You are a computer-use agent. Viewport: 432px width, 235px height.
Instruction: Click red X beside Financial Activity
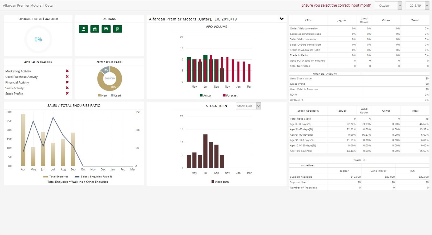pos(67,83)
